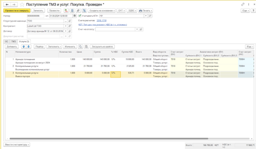256x149 pixels.
Task: Click the Провести и закрыть button
Action: [16, 10]
